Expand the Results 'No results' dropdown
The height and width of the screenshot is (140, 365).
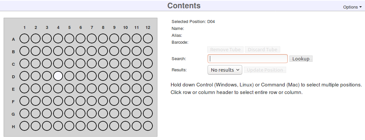coord(225,70)
